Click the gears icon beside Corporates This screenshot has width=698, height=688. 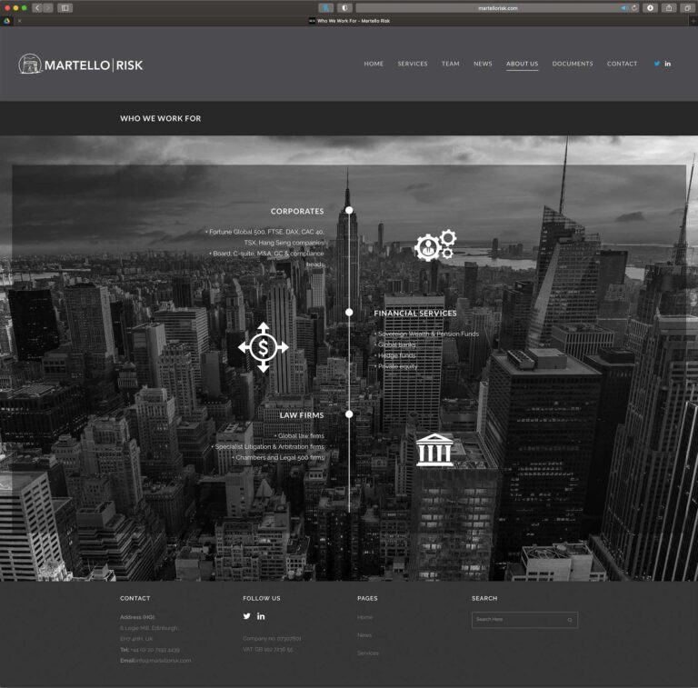pos(434,245)
